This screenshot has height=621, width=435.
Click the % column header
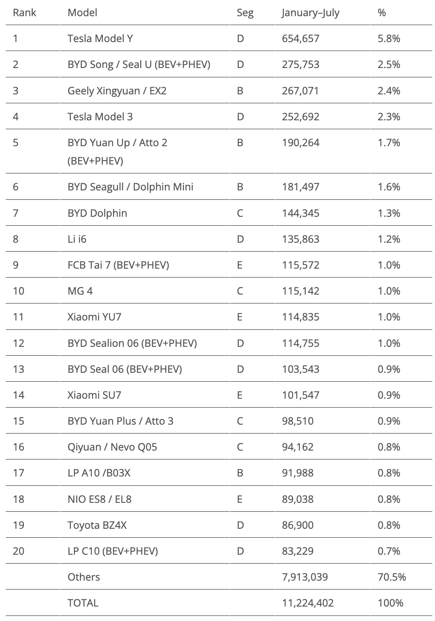381,13
